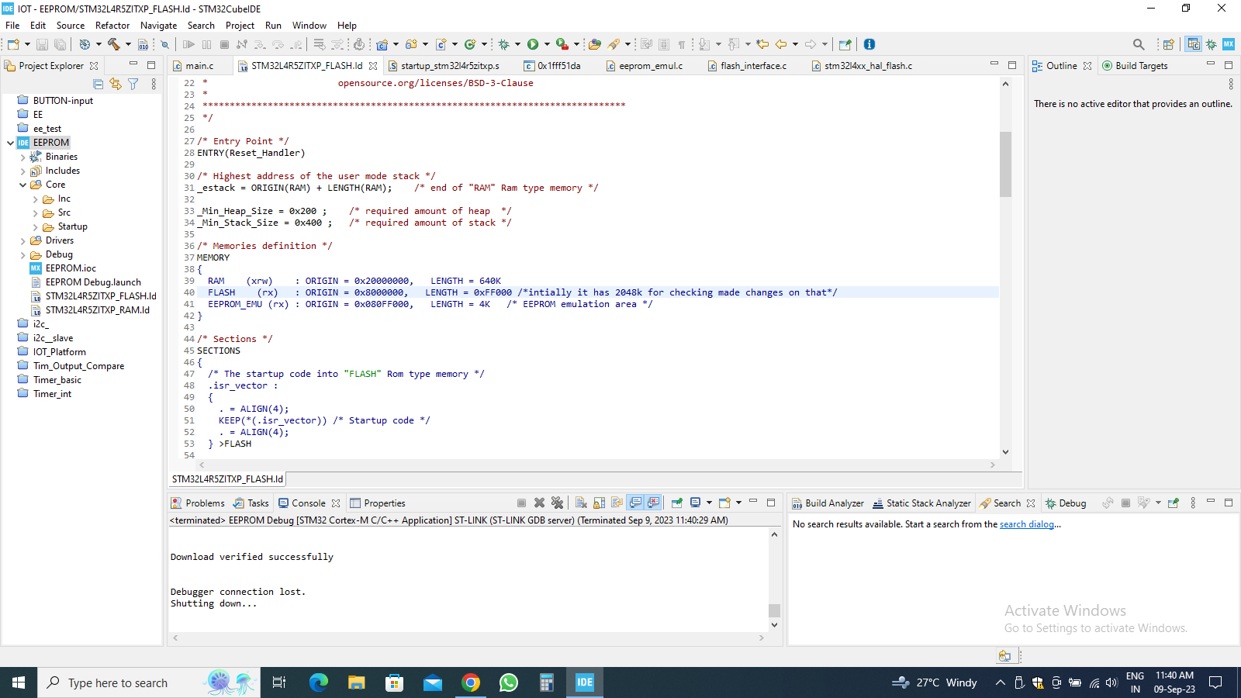This screenshot has height=698, width=1241.
Task: Switch to the eeprom_emul.c editor tab
Action: (650, 66)
